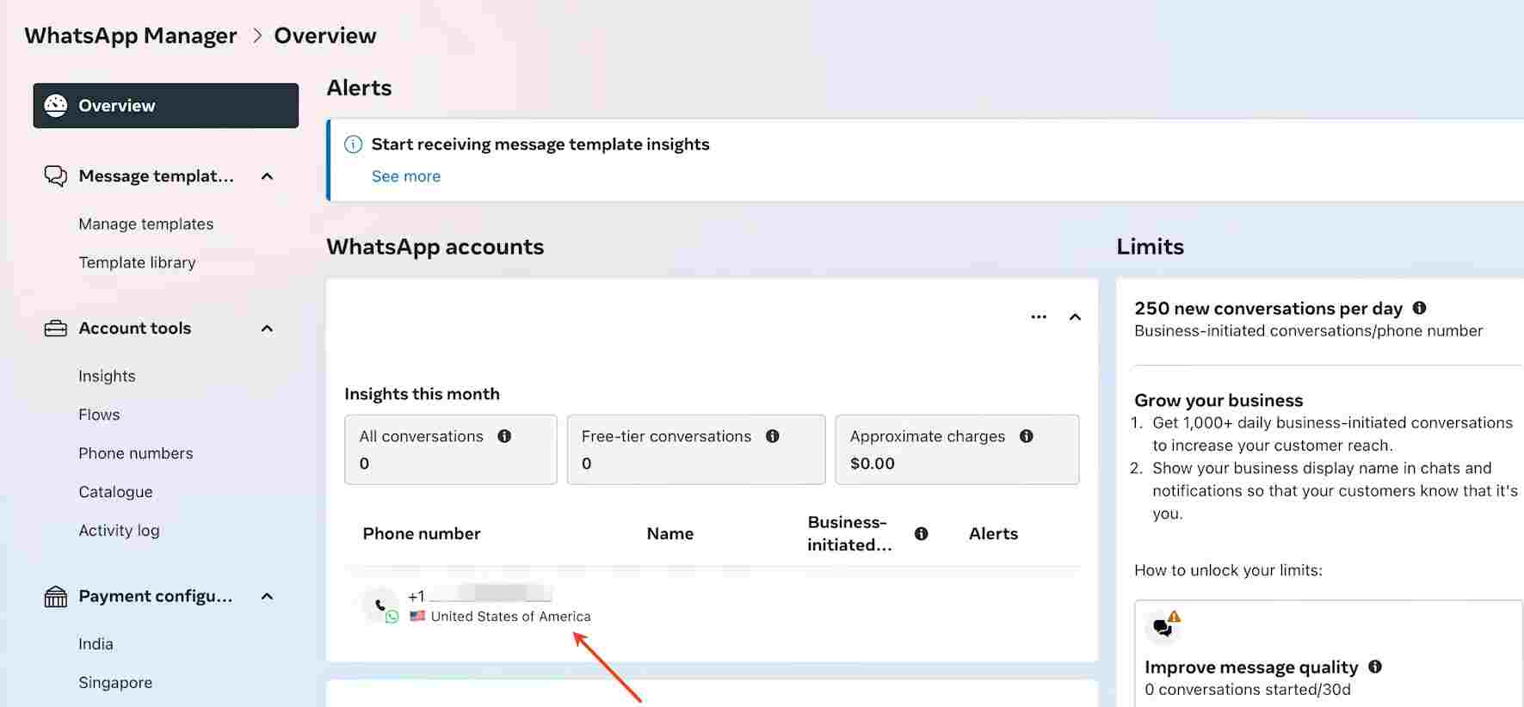
Task: Open the United States phone number row
Action: [x=713, y=606]
